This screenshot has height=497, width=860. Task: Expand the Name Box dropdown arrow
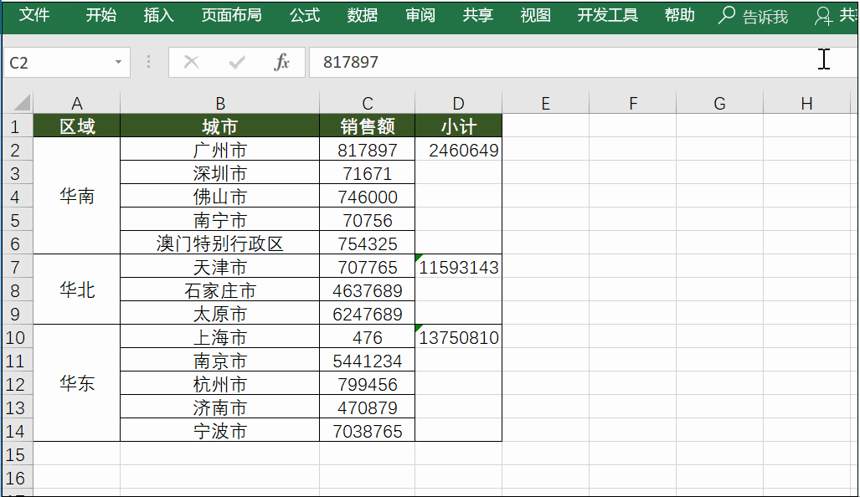[x=118, y=62]
